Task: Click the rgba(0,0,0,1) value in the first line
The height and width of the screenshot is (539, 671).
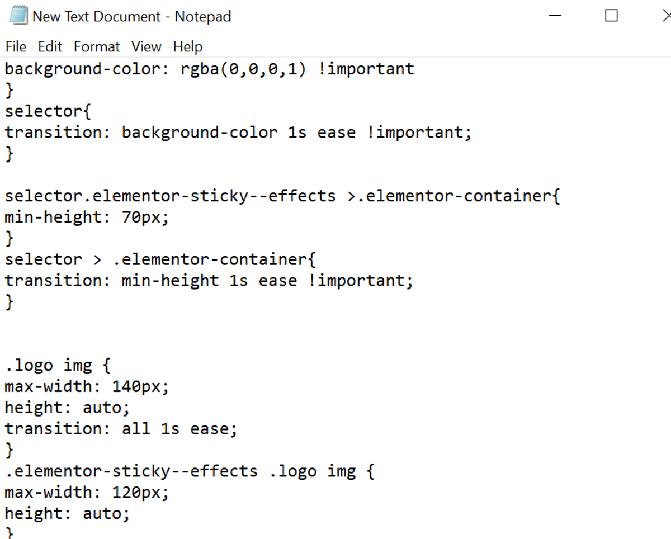Action: pos(243,69)
